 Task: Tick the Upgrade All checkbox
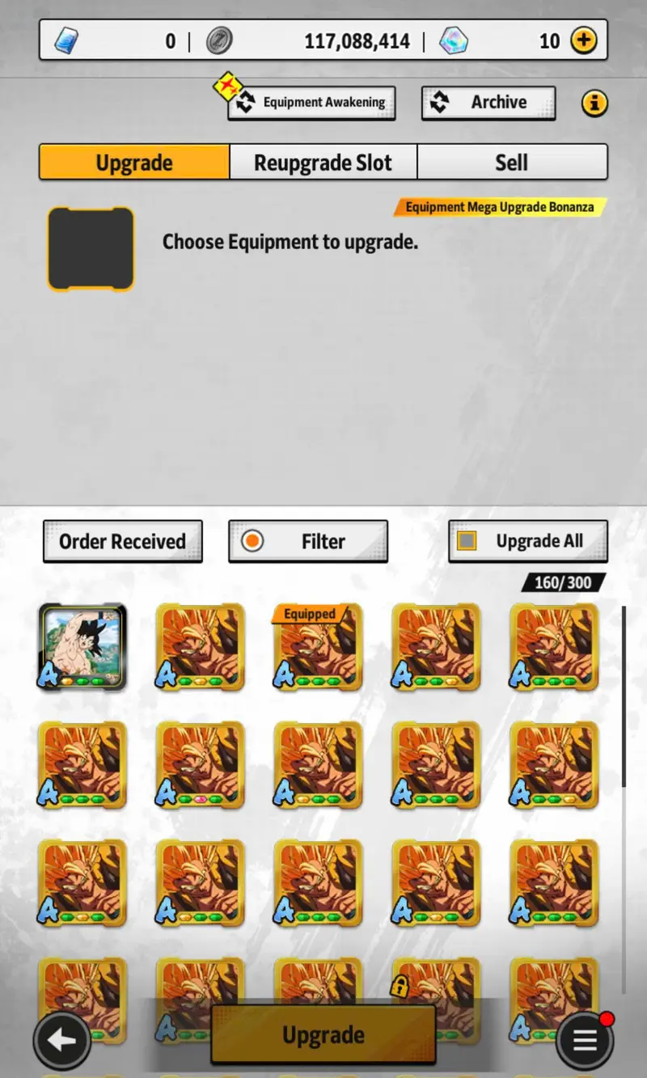[467, 541]
